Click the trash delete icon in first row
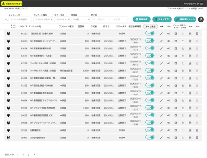 197,34
